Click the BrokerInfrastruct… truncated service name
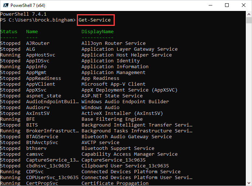The height and width of the screenshot is (186, 252). [52, 131]
